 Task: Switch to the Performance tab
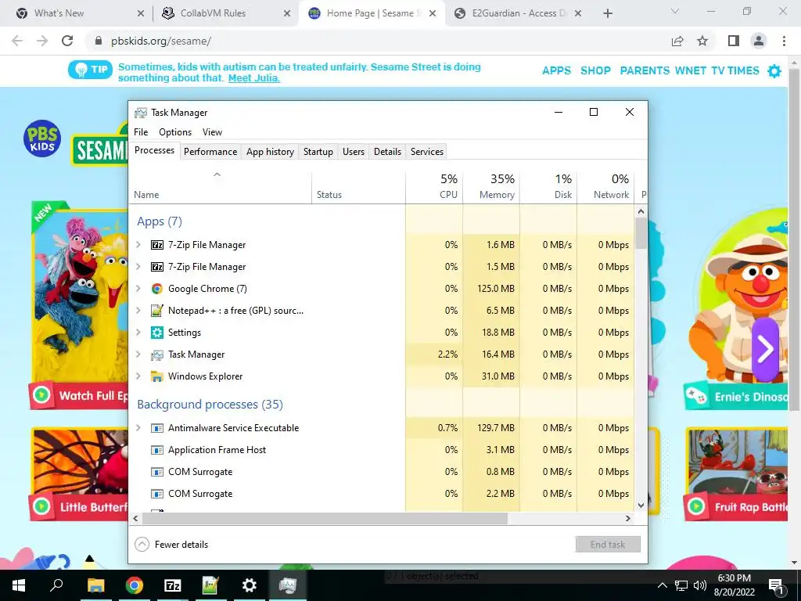pos(210,152)
